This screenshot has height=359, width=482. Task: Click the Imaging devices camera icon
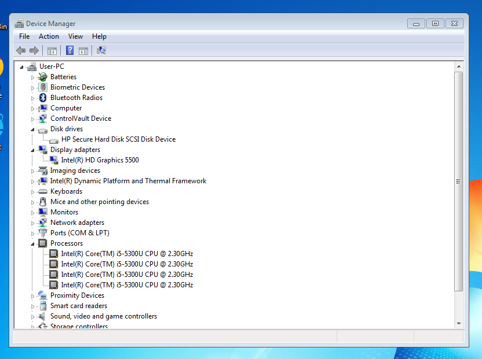click(43, 171)
